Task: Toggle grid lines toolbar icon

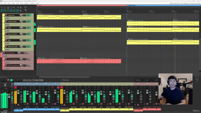Action: 14,10
